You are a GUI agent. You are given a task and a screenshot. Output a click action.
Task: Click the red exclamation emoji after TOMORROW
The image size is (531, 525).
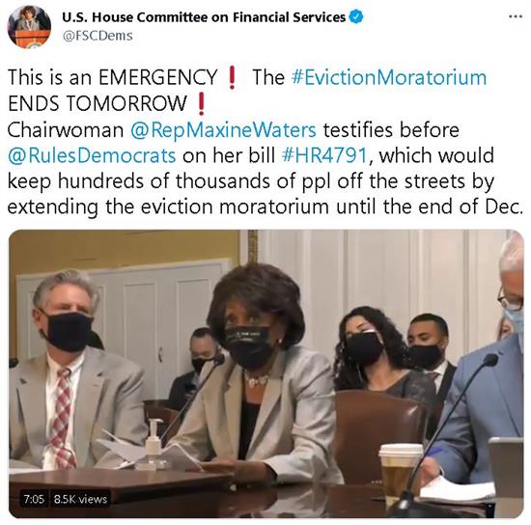pyautogui.click(x=201, y=103)
